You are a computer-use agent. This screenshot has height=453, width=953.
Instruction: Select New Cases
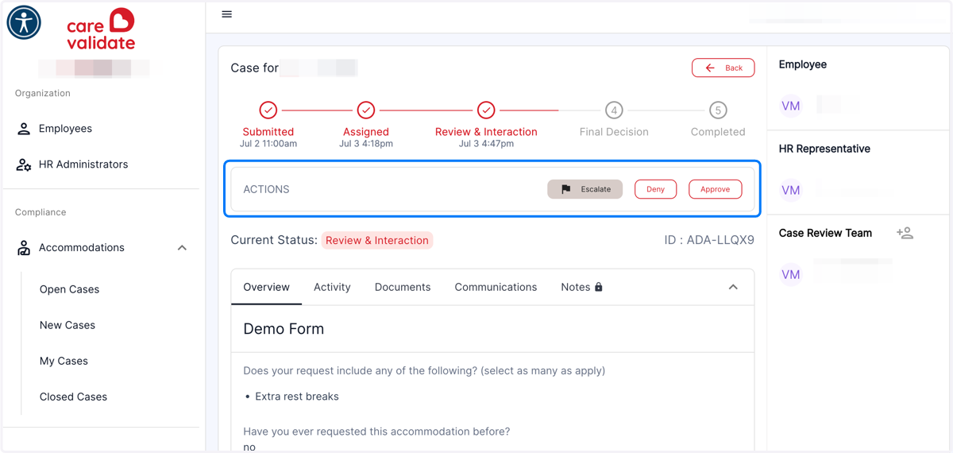68,325
